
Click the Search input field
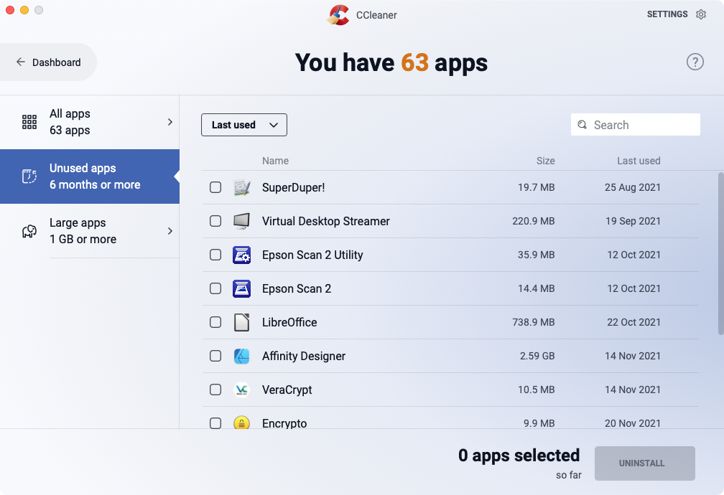[x=636, y=125]
